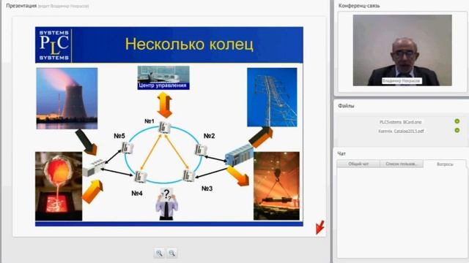Screen dimensions: 469x263
Task: Click the PLCSystems BCard file name
Action: [401, 122]
